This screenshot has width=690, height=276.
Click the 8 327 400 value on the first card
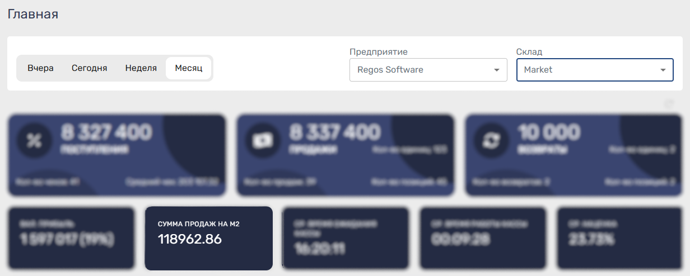click(x=106, y=132)
